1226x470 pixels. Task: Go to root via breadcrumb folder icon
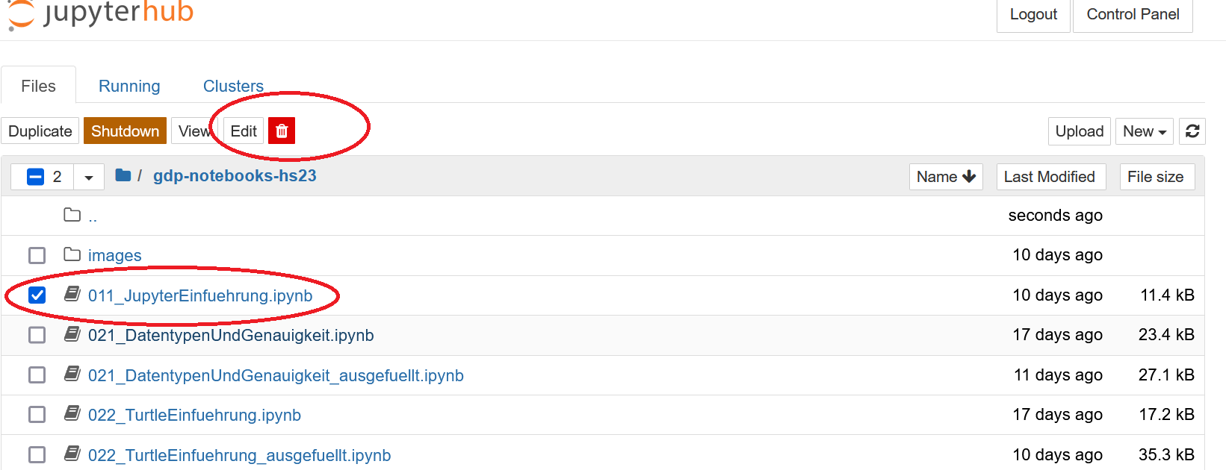[123, 175]
